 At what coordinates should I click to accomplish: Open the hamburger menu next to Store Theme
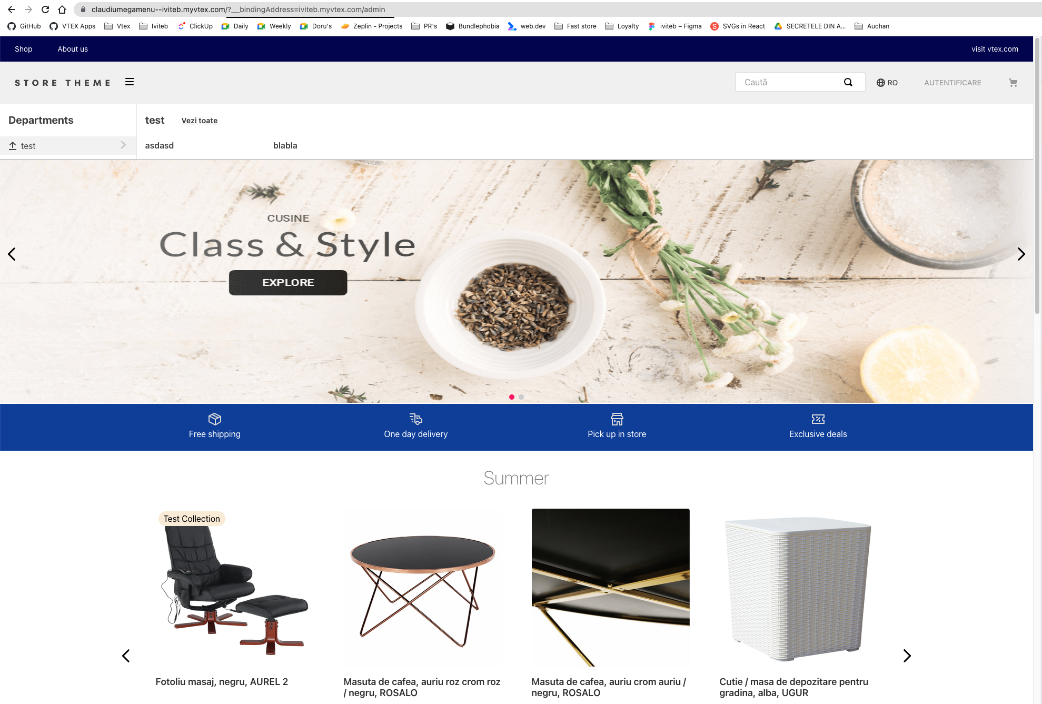click(x=130, y=82)
